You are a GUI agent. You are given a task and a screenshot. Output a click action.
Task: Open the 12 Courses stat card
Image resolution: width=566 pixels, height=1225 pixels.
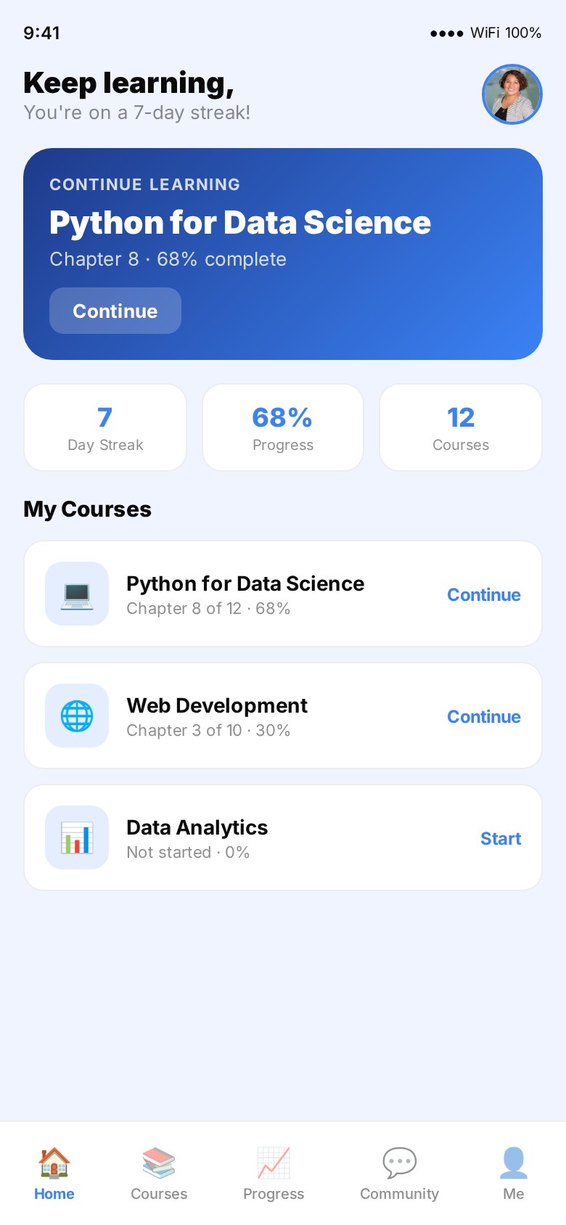pyautogui.click(x=461, y=427)
